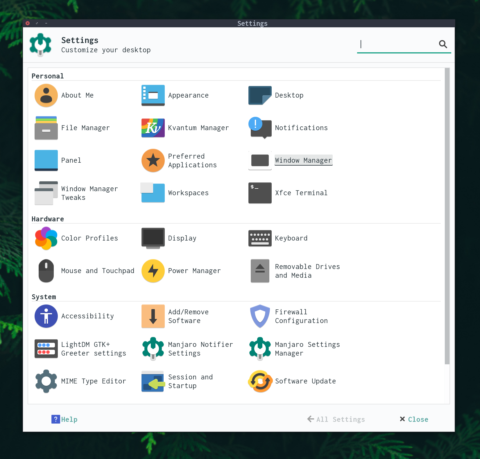Launch the Power Manager icon
The image size is (480, 459).
[x=153, y=271]
